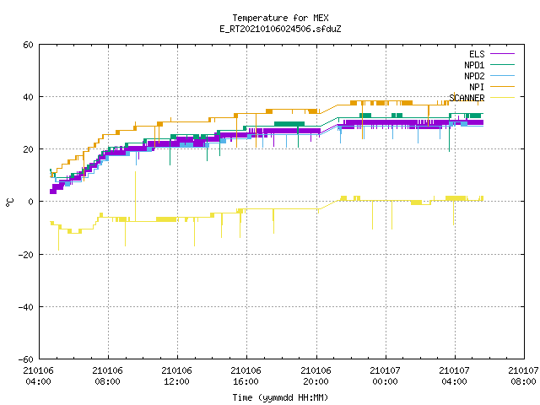This screenshot has width=540, height=405.
Task: Click the y-axis value -60
Action: coord(26,359)
